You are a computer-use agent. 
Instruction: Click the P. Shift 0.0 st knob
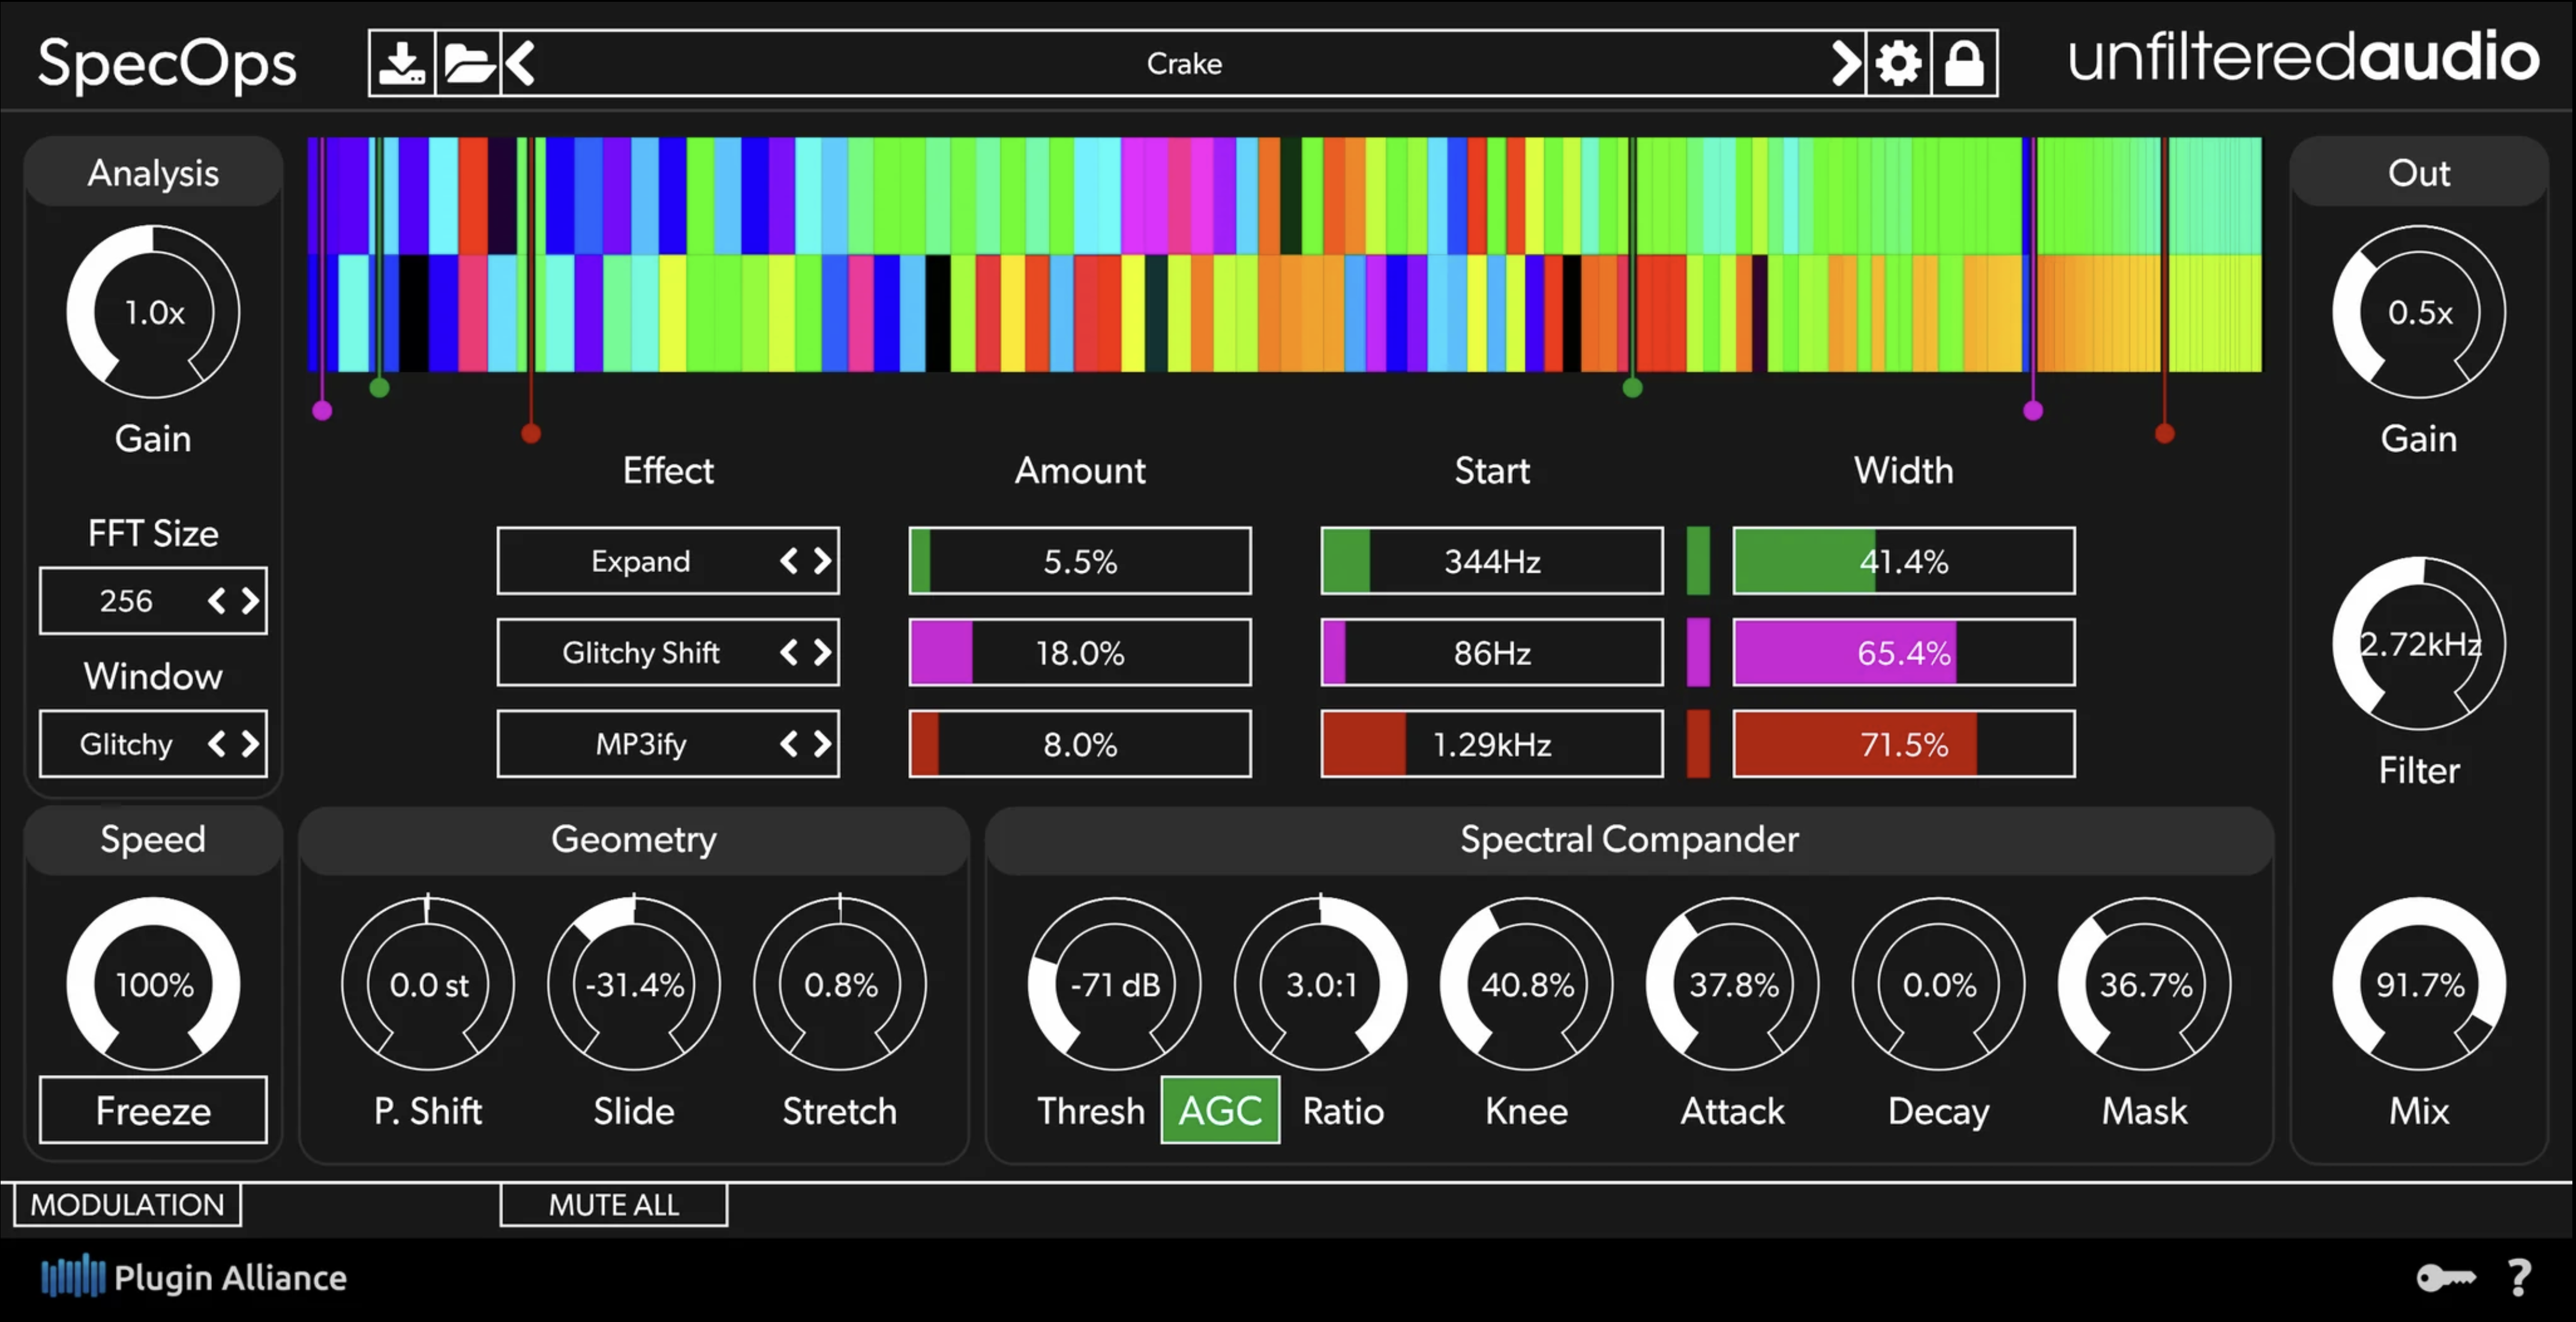(x=428, y=984)
